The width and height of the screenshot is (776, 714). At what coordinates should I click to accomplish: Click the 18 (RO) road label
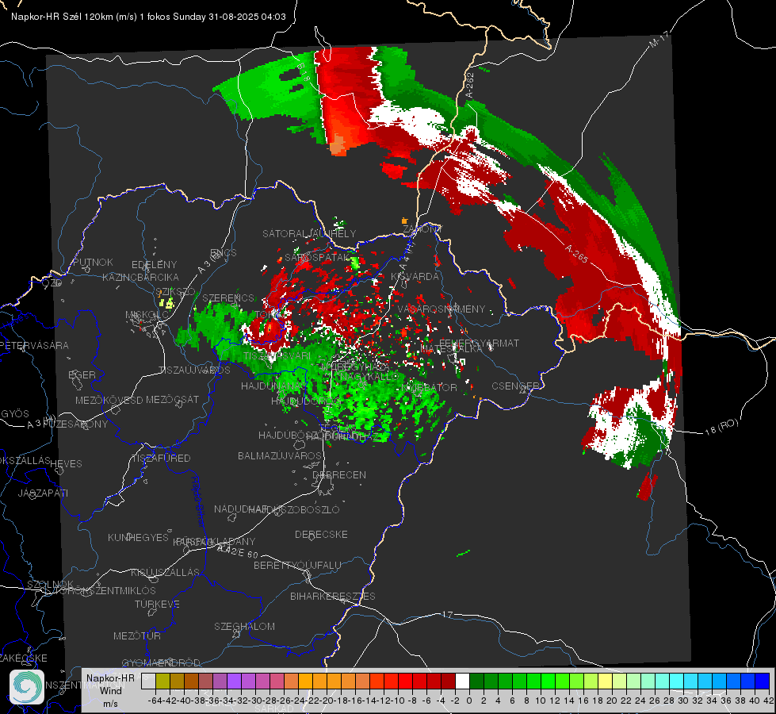[x=721, y=427]
